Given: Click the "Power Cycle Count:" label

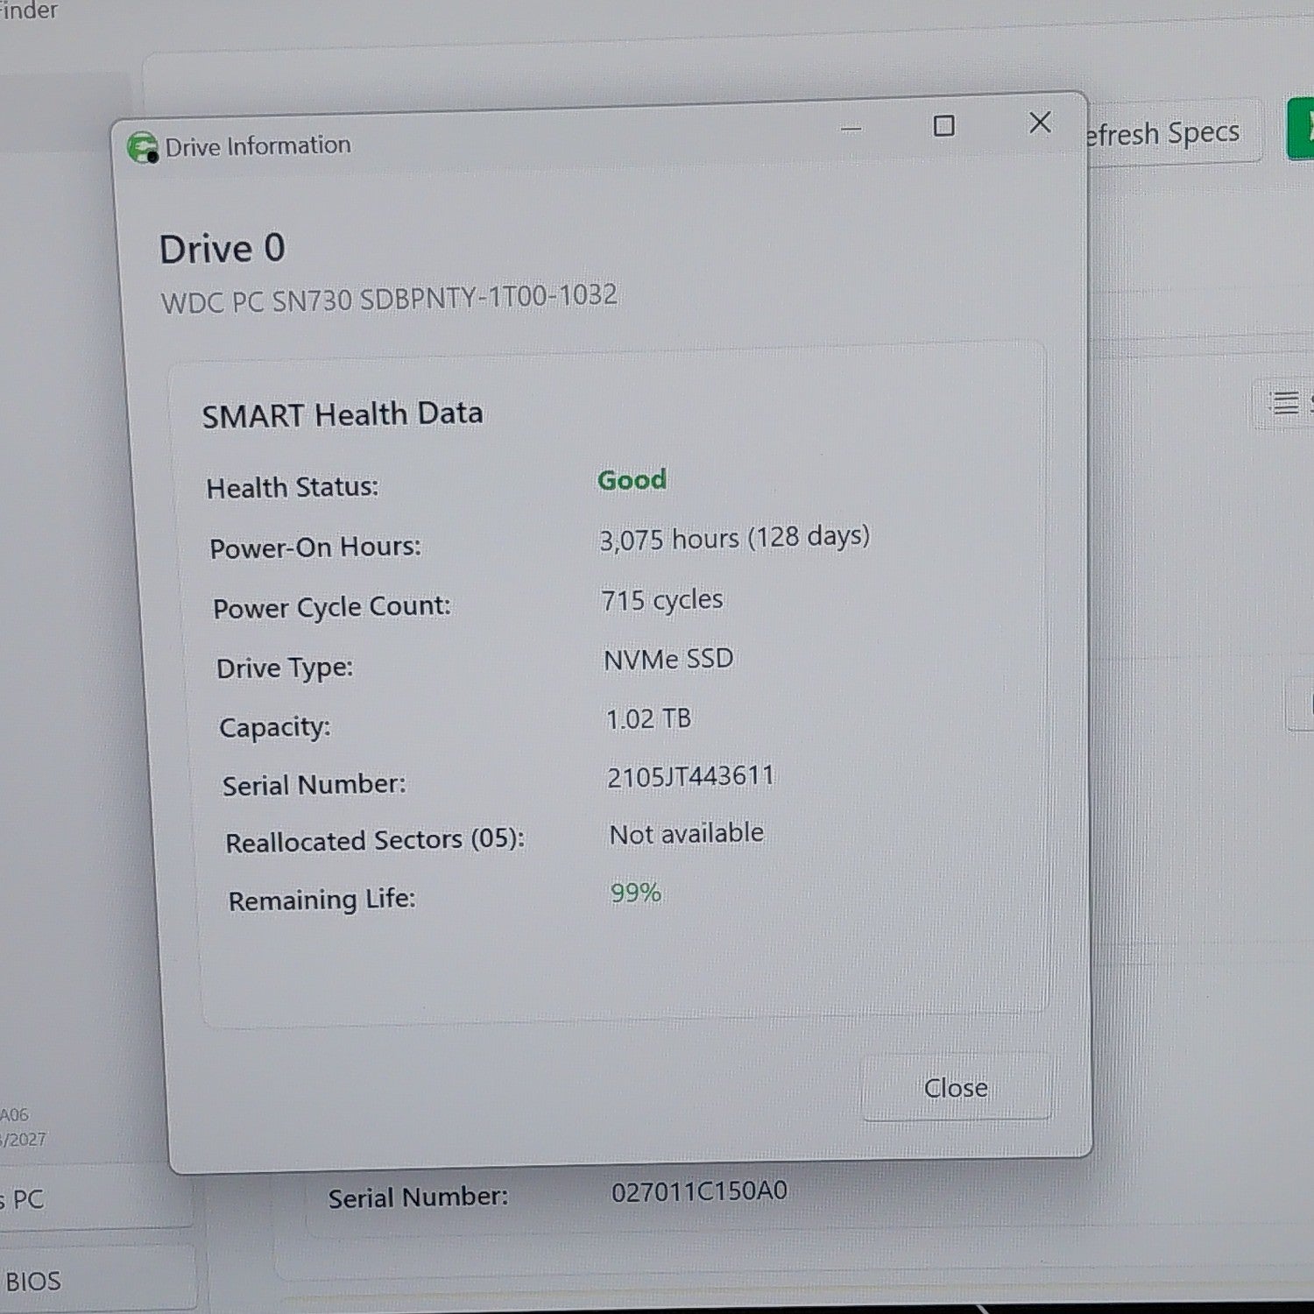Looking at the screenshot, I should coord(331,607).
